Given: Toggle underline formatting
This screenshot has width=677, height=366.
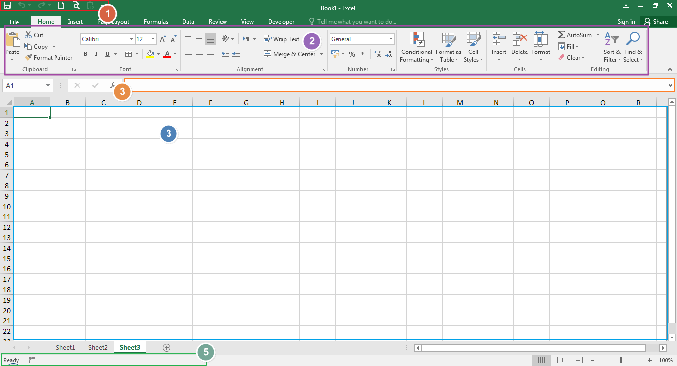Looking at the screenshot, I should (x=107, y=54).
